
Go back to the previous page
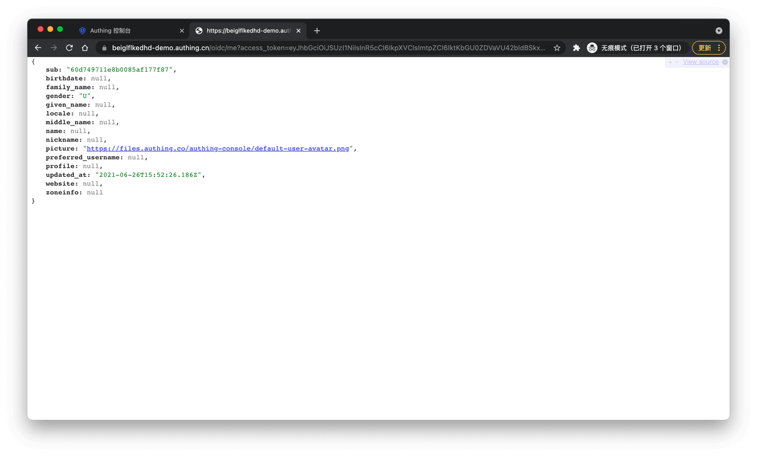tap(38, 48)
